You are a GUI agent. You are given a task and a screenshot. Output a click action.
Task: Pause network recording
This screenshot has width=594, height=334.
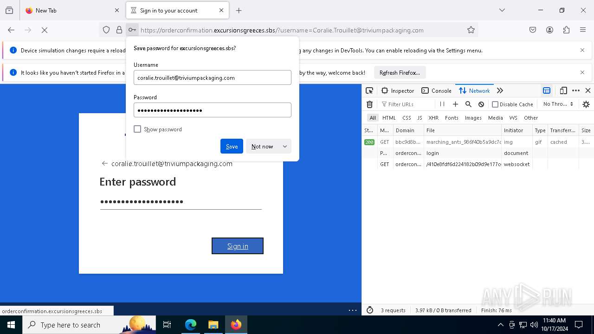442,104
